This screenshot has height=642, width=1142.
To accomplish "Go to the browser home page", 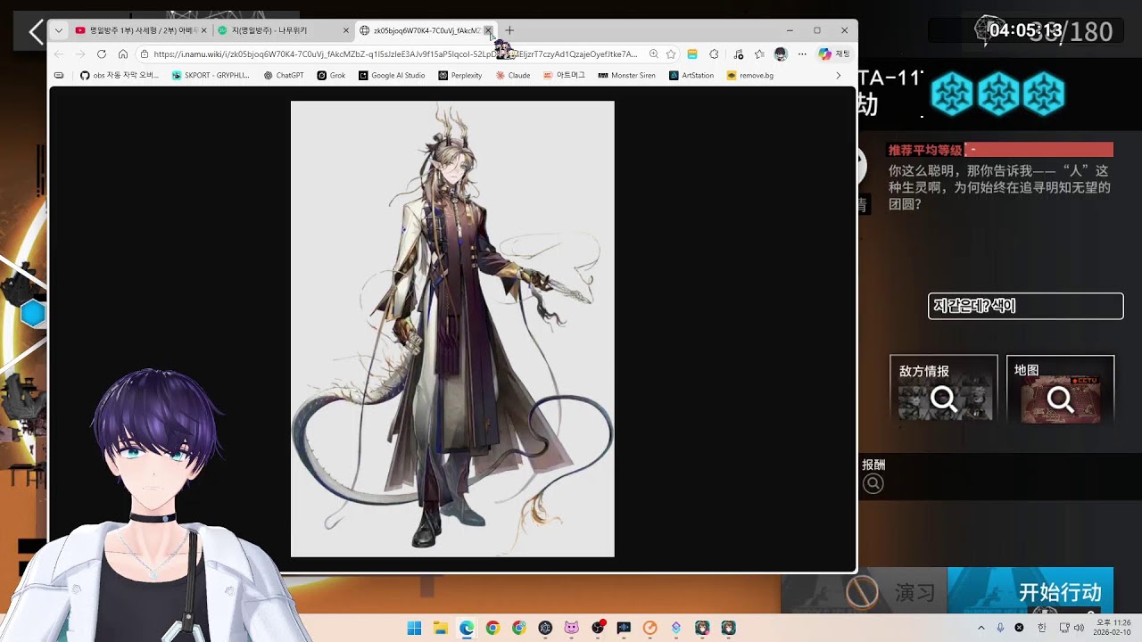I will coord(123,54).
